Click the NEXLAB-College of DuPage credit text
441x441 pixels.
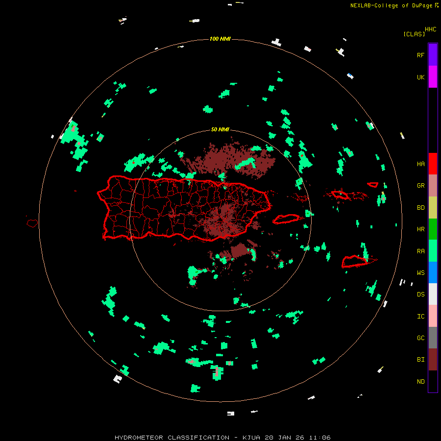[391, 5]
